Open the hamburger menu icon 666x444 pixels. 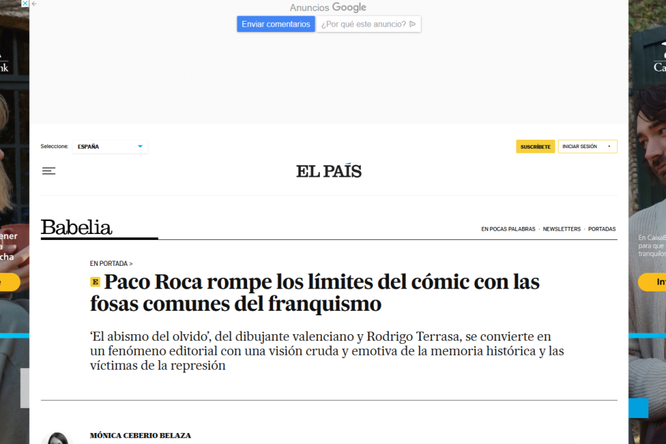(x=49, y=171)
